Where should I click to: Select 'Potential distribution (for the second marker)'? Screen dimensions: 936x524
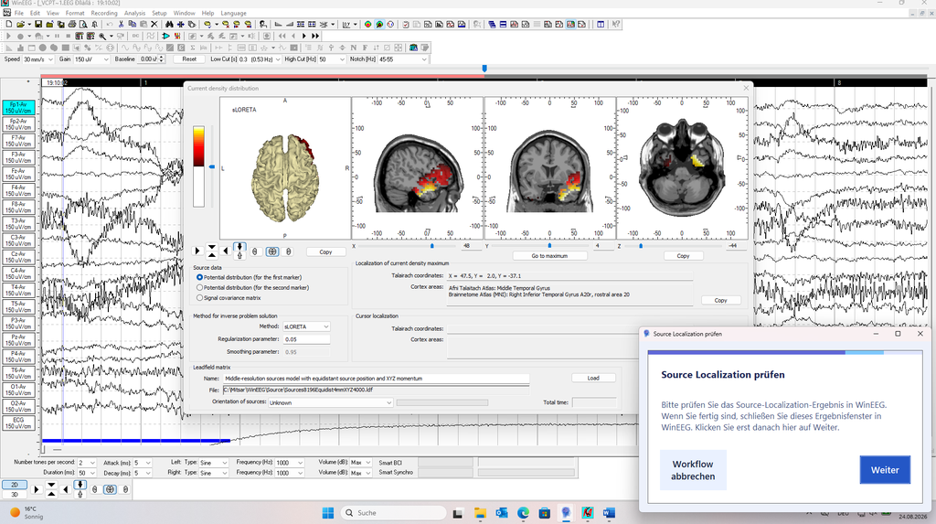pos(252,287)
